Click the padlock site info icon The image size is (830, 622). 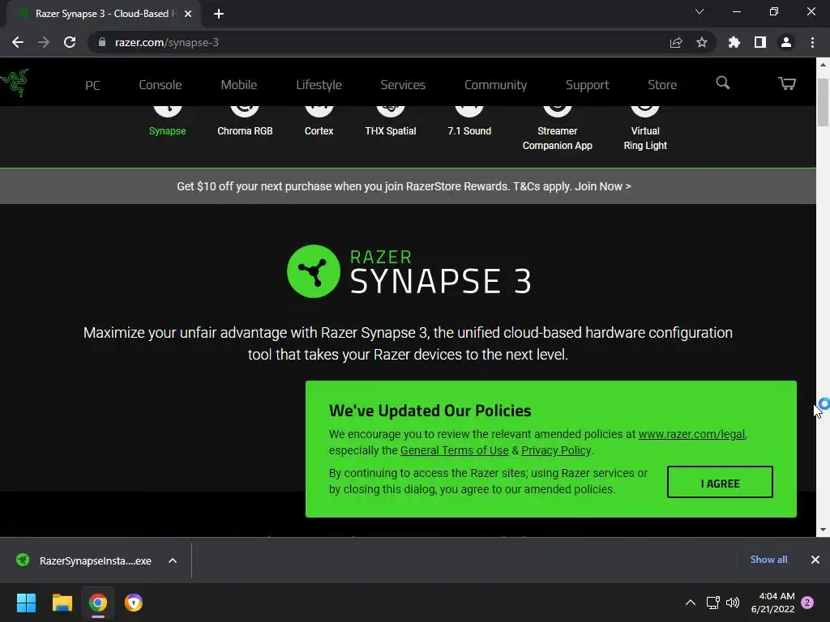coord(101,42)
